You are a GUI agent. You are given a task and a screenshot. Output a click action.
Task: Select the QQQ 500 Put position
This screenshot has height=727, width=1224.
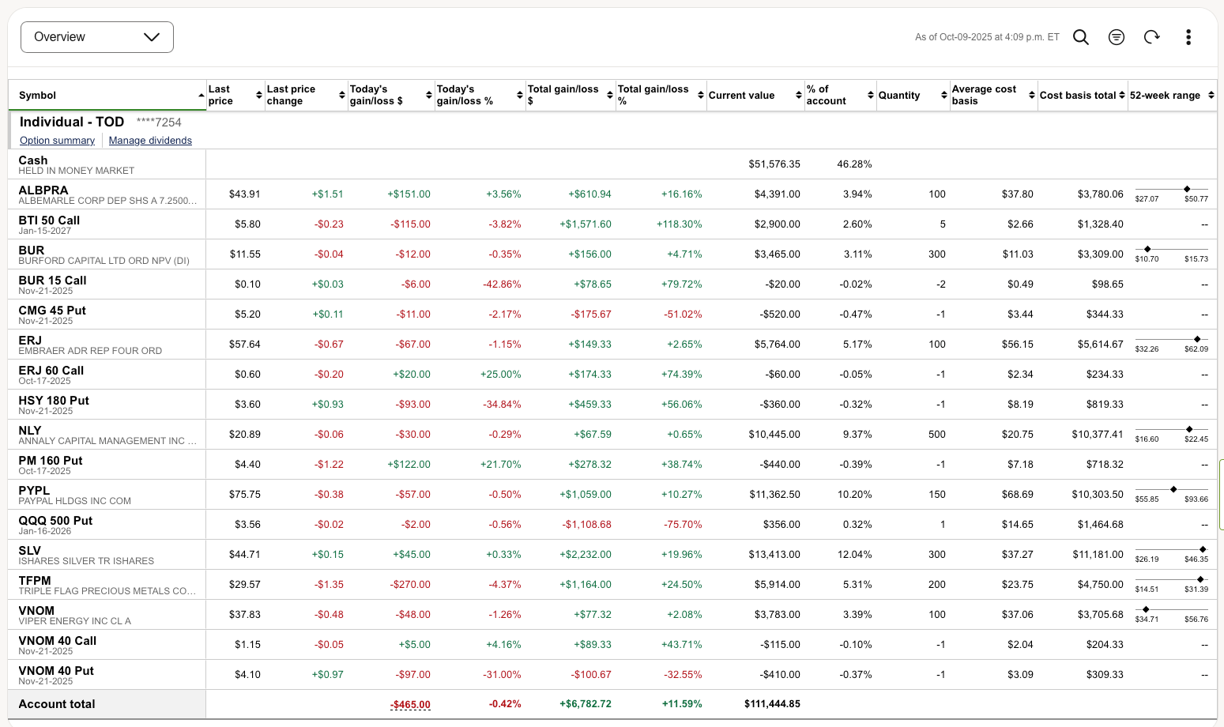click(55, 521)
